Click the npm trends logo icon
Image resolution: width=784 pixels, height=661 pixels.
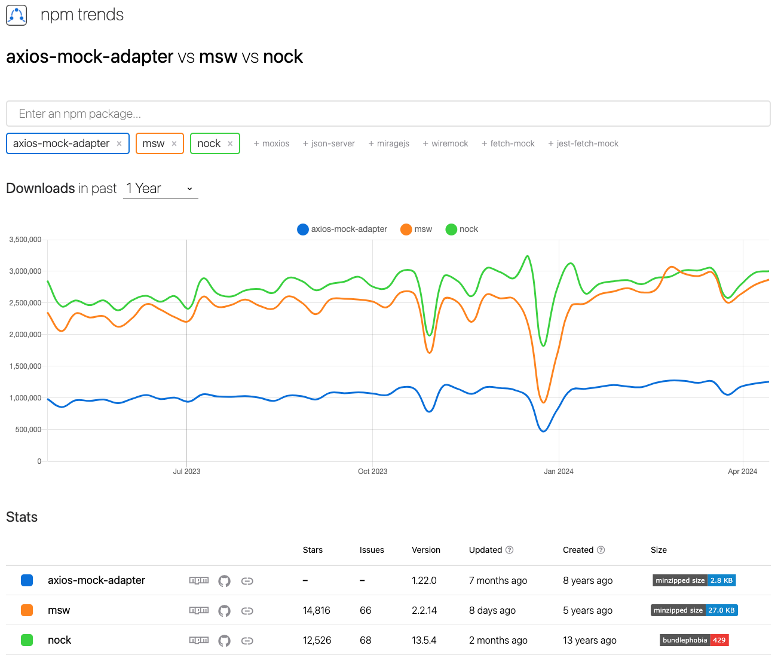[17, 15]
